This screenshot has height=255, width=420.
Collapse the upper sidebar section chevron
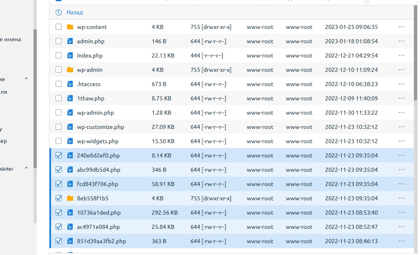[x=27, y=79]
